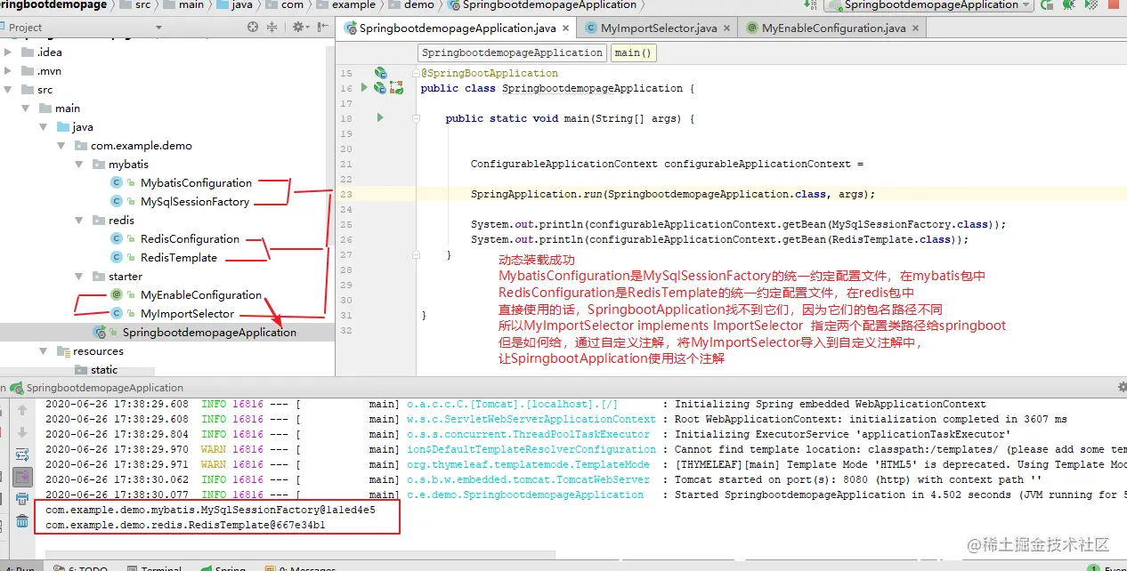Click the scroll-from-source target icon in Project panel

pos(253,27)
